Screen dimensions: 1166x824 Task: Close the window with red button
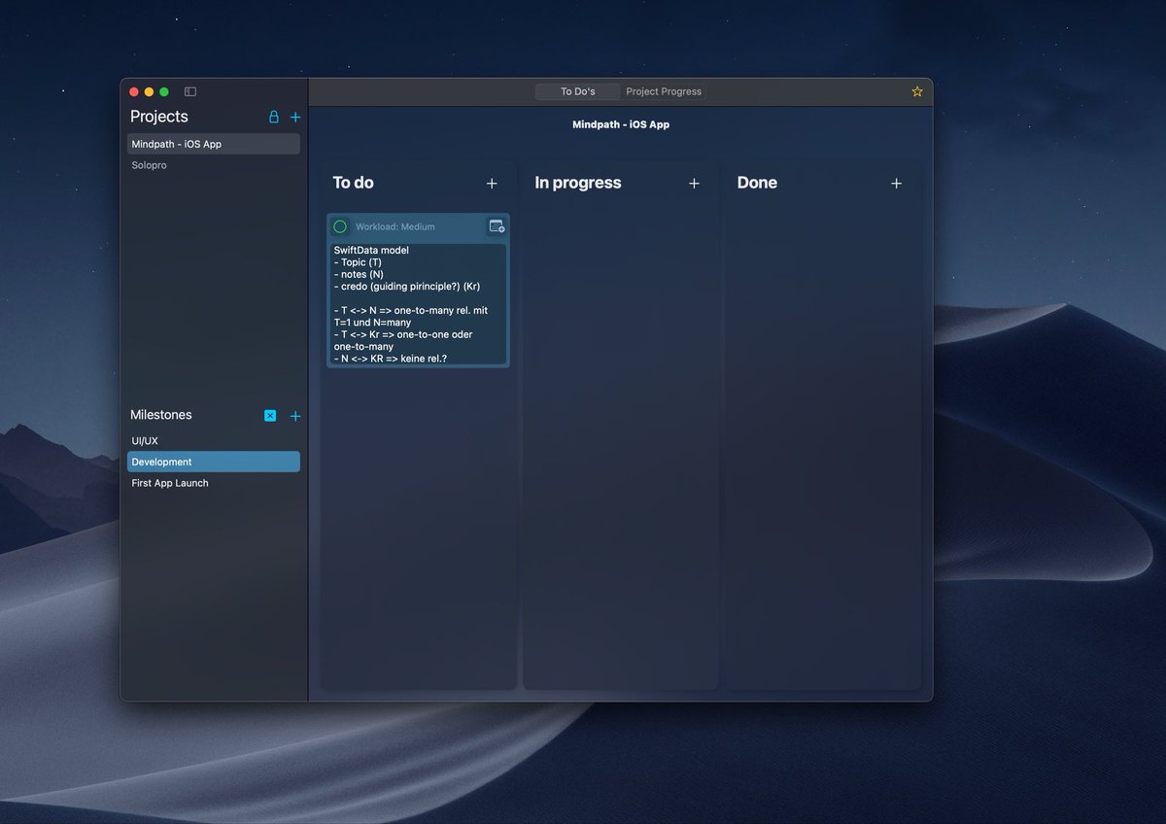(134, 91)
